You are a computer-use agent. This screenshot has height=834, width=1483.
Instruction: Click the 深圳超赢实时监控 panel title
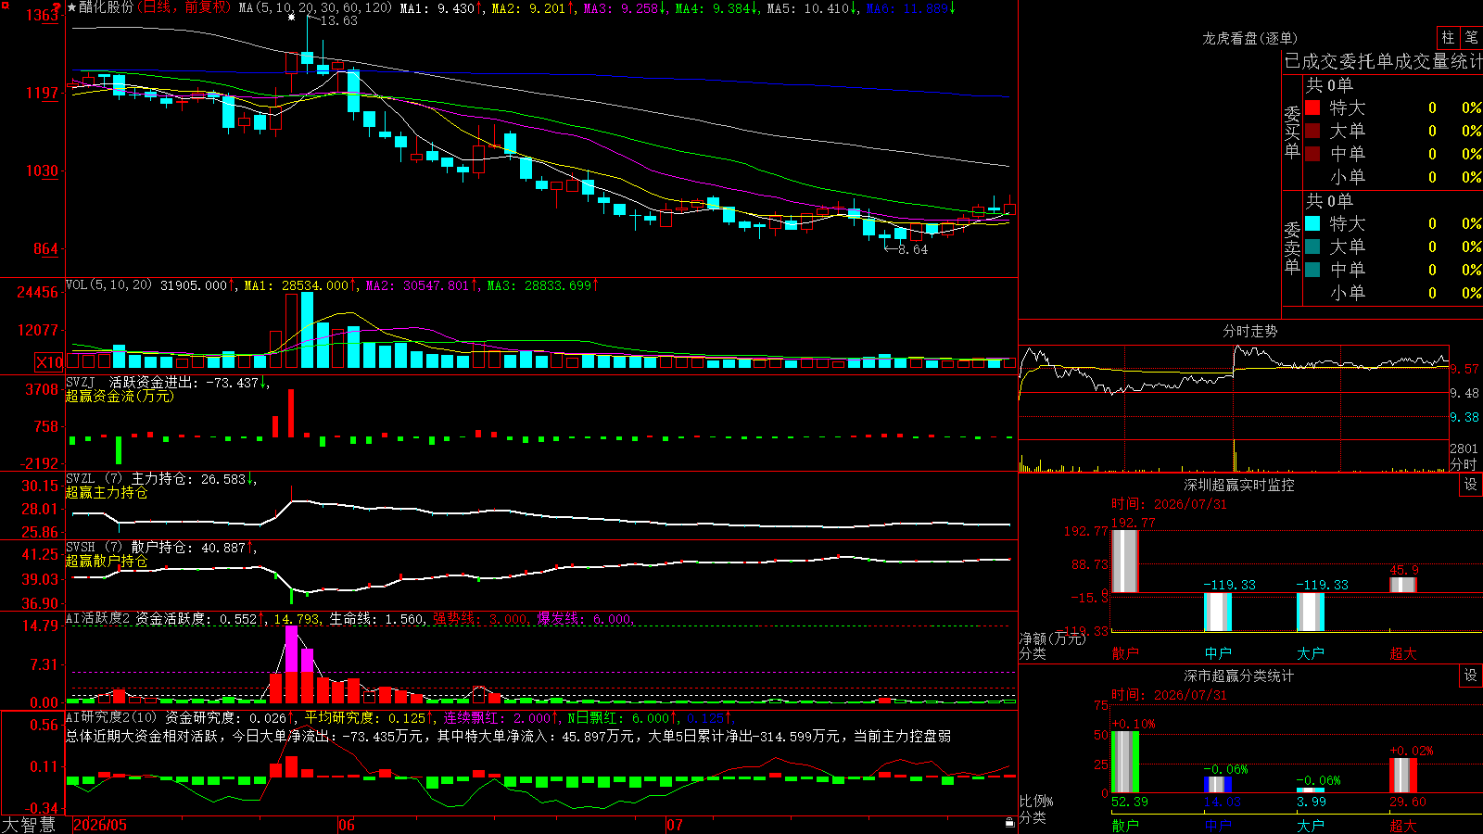[1239, 485]
